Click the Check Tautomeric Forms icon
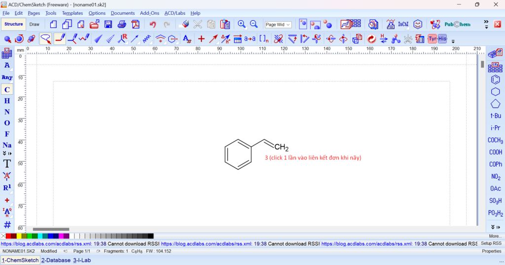Screen dimensions: 505x265 click(384, 38)
